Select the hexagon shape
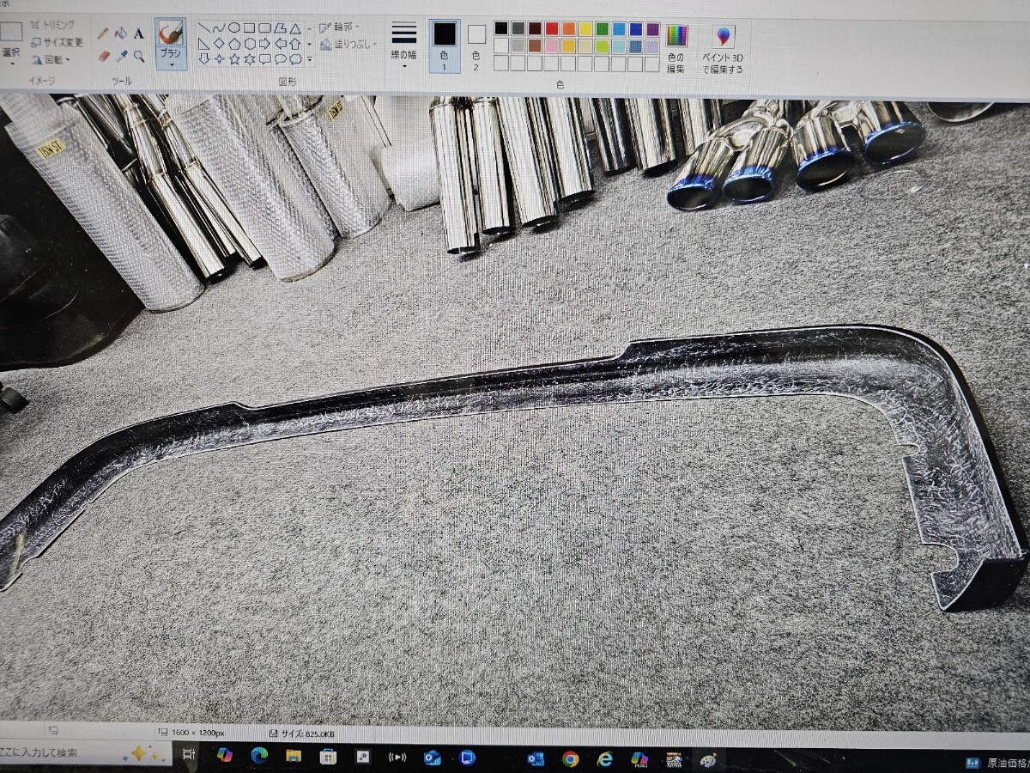The height and width of the screenshot is (773, 1030). coord(250,43)
